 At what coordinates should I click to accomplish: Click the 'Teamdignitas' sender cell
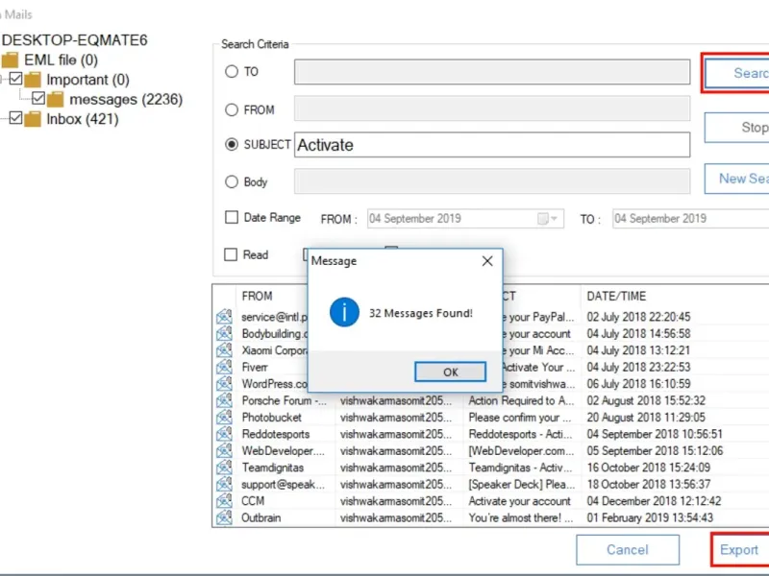(273, 468)
